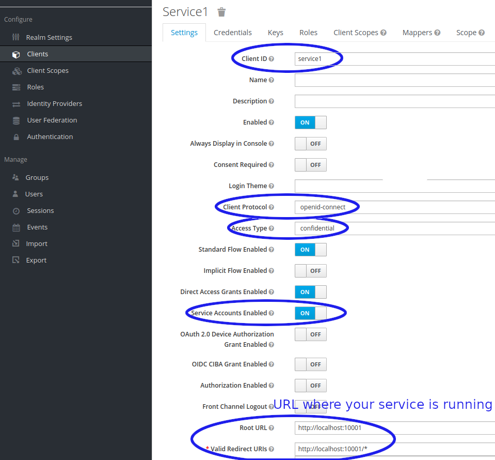Click the Sessions clock icon
Viewport: 495px width, 460px height.
pos(16,211)
